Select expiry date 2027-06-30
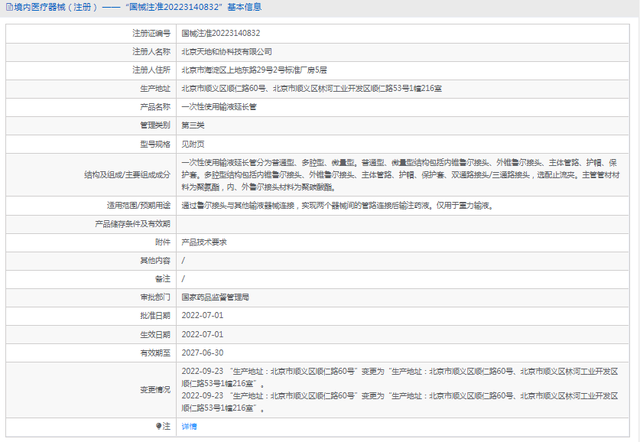Screen dimensions: 640x442 203,353
